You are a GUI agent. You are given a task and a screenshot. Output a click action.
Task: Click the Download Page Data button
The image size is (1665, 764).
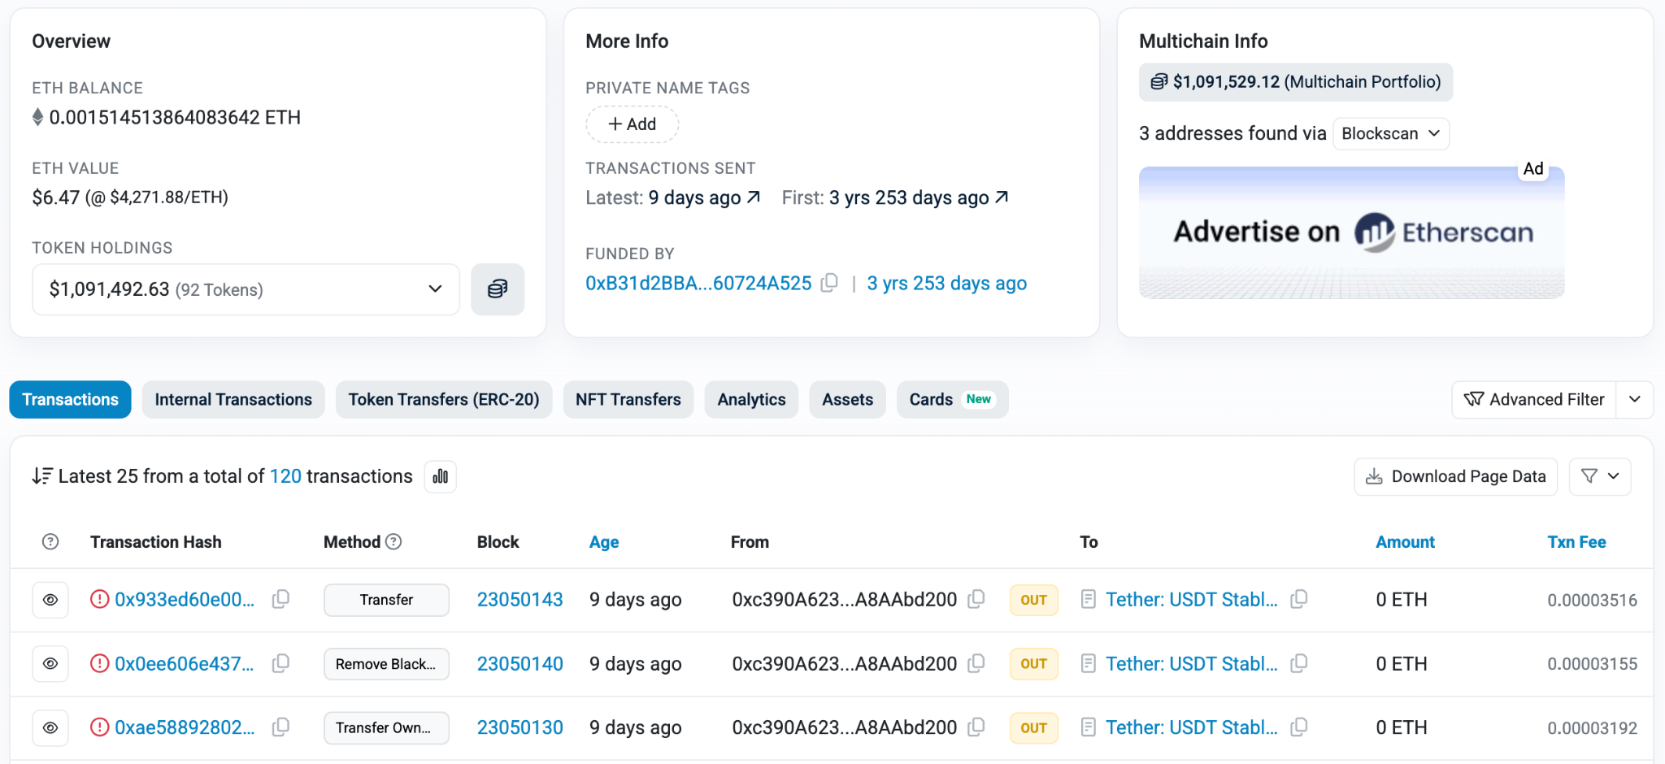click(x=1455, y=476)
